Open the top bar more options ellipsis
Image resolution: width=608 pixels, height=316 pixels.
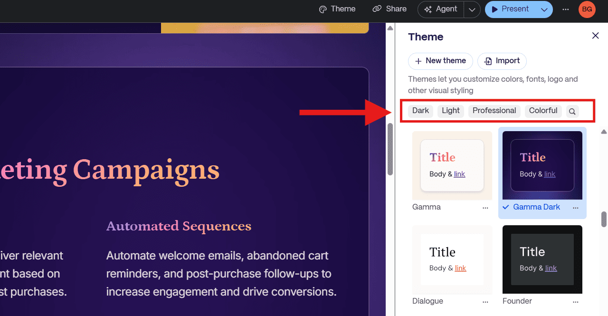tap(565, 9)
